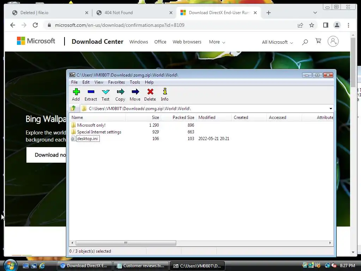Click the Bing Wallpaper Download now button

point(46,155)
